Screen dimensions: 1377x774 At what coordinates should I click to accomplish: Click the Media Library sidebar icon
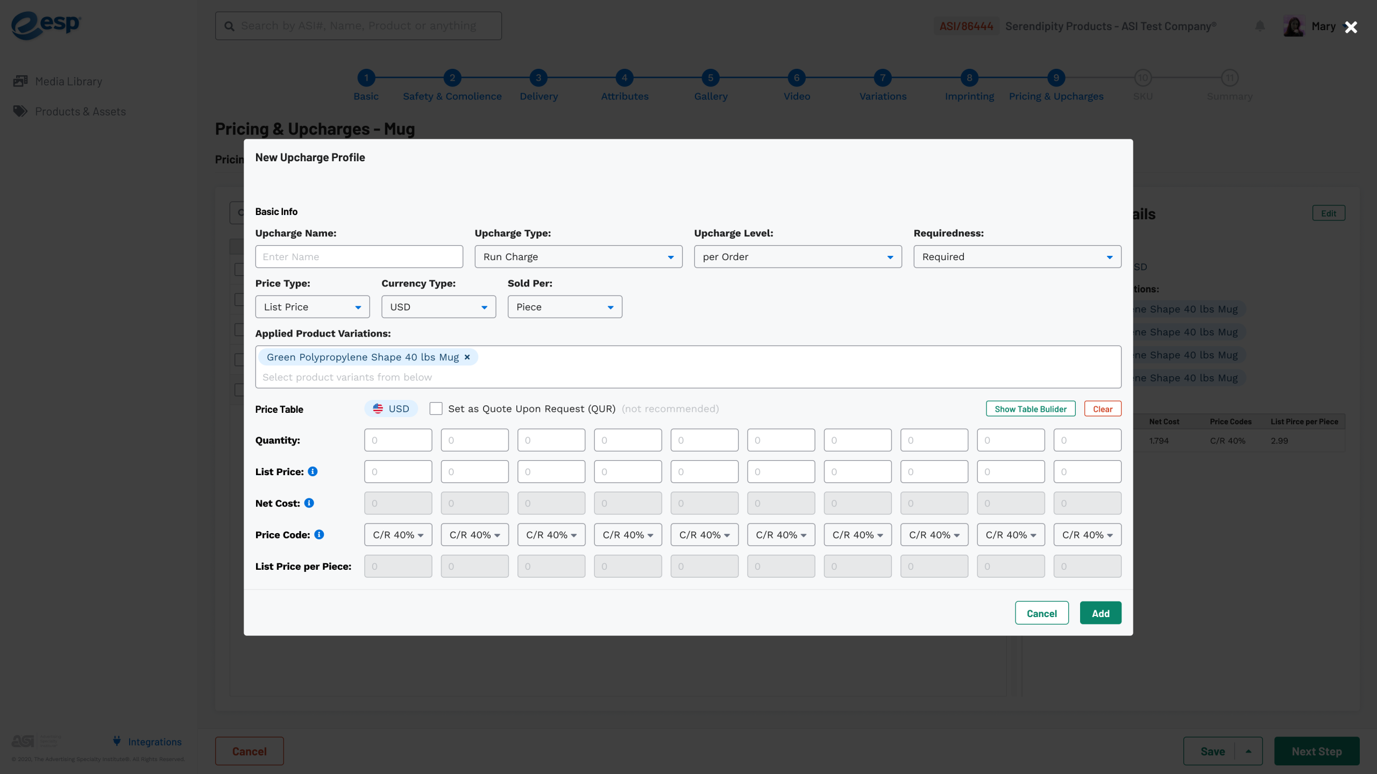(20, 81)
